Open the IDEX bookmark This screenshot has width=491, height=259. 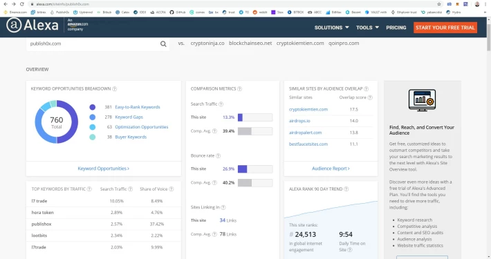pos(140,12)
